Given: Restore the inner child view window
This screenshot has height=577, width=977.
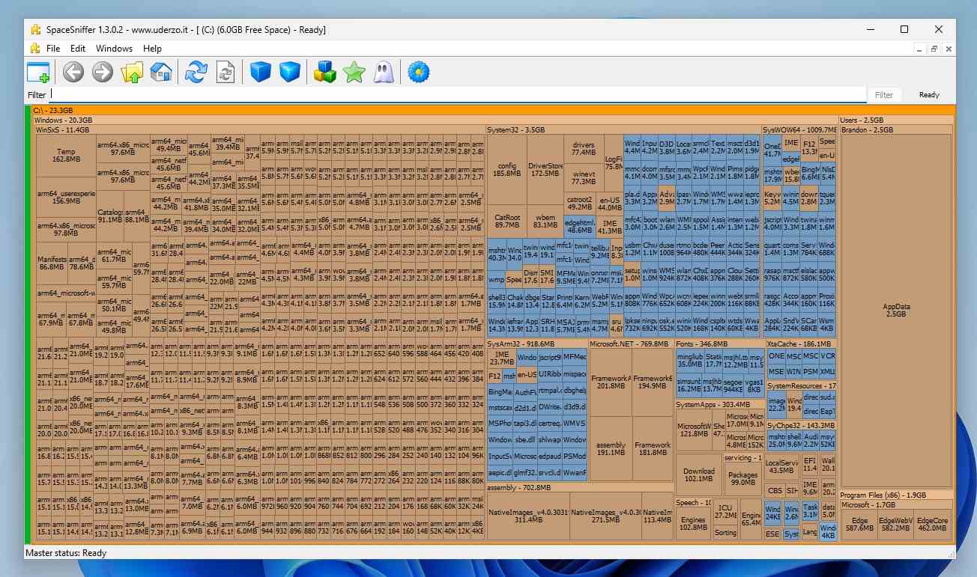Looking at the screenshot, I should click(x=934, y=49).
